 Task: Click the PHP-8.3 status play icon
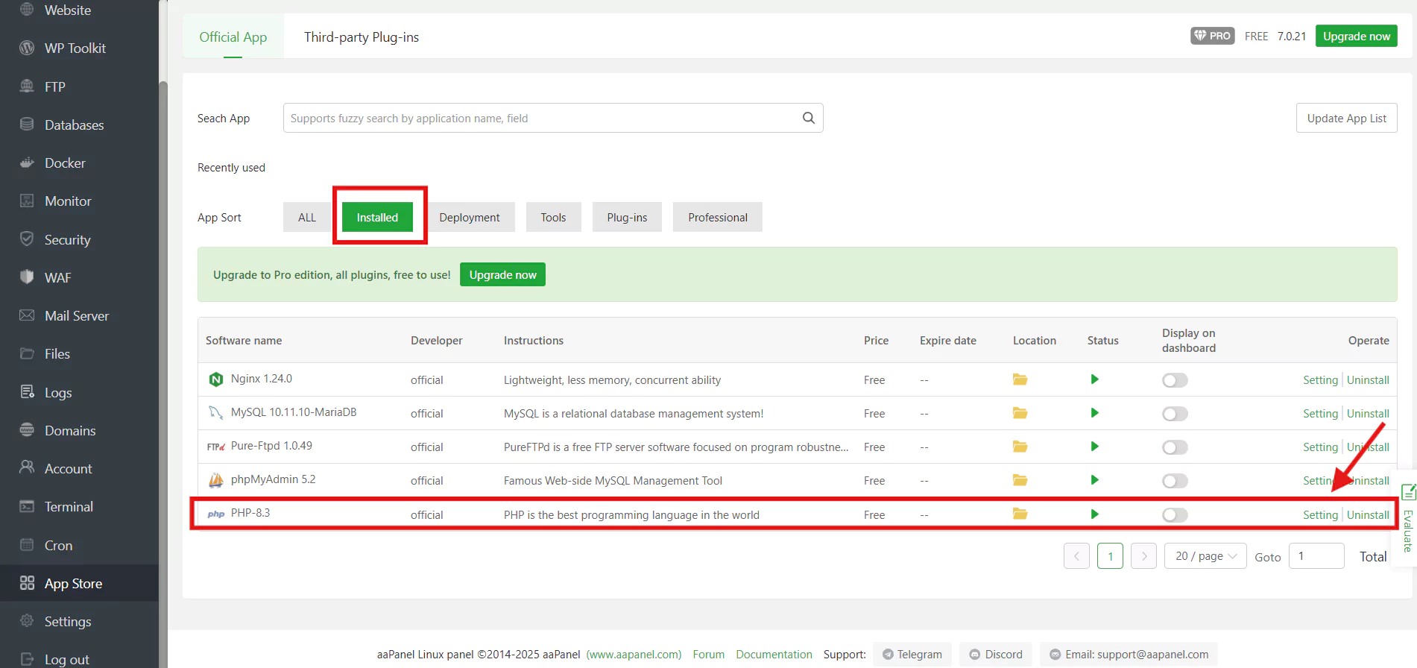coord(1094,514)
